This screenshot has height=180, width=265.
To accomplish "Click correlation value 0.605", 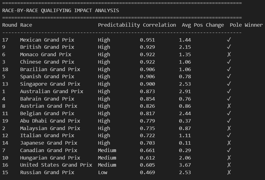I will (147, 165).
